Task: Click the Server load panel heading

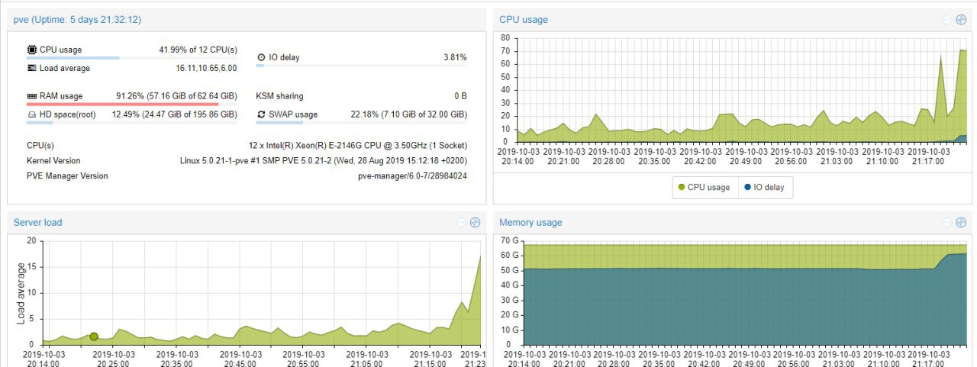Action: click(38, 223)
